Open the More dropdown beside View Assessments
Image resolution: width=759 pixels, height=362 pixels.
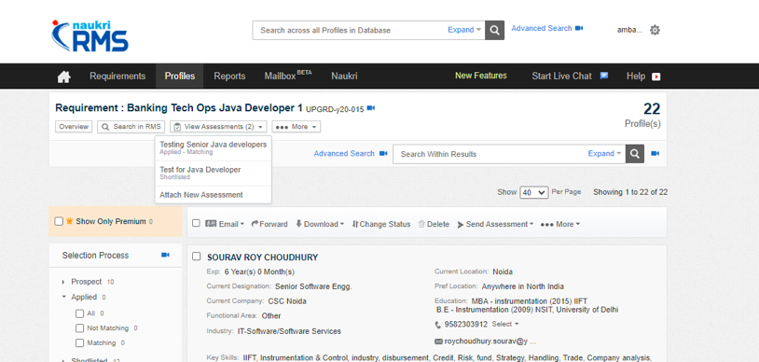(297, 127)
